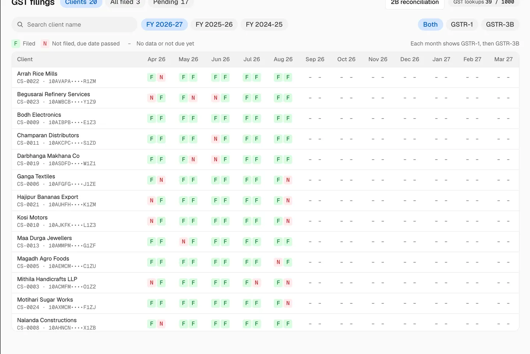530x354 pixels.
Task: Open Maa Durga Jewellers client
Action: (x=45, y=238)
